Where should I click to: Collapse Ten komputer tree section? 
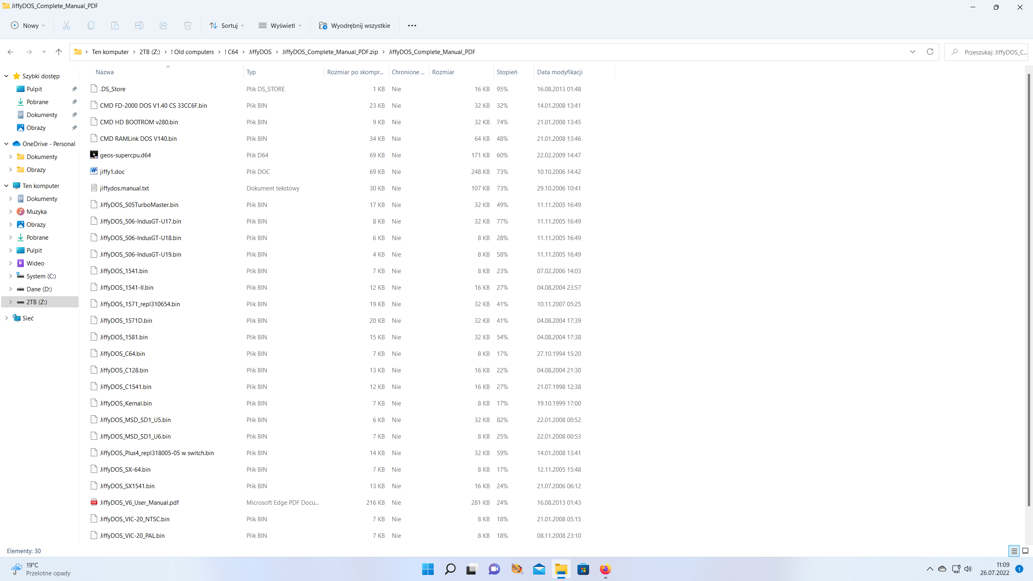coord(6,186)
